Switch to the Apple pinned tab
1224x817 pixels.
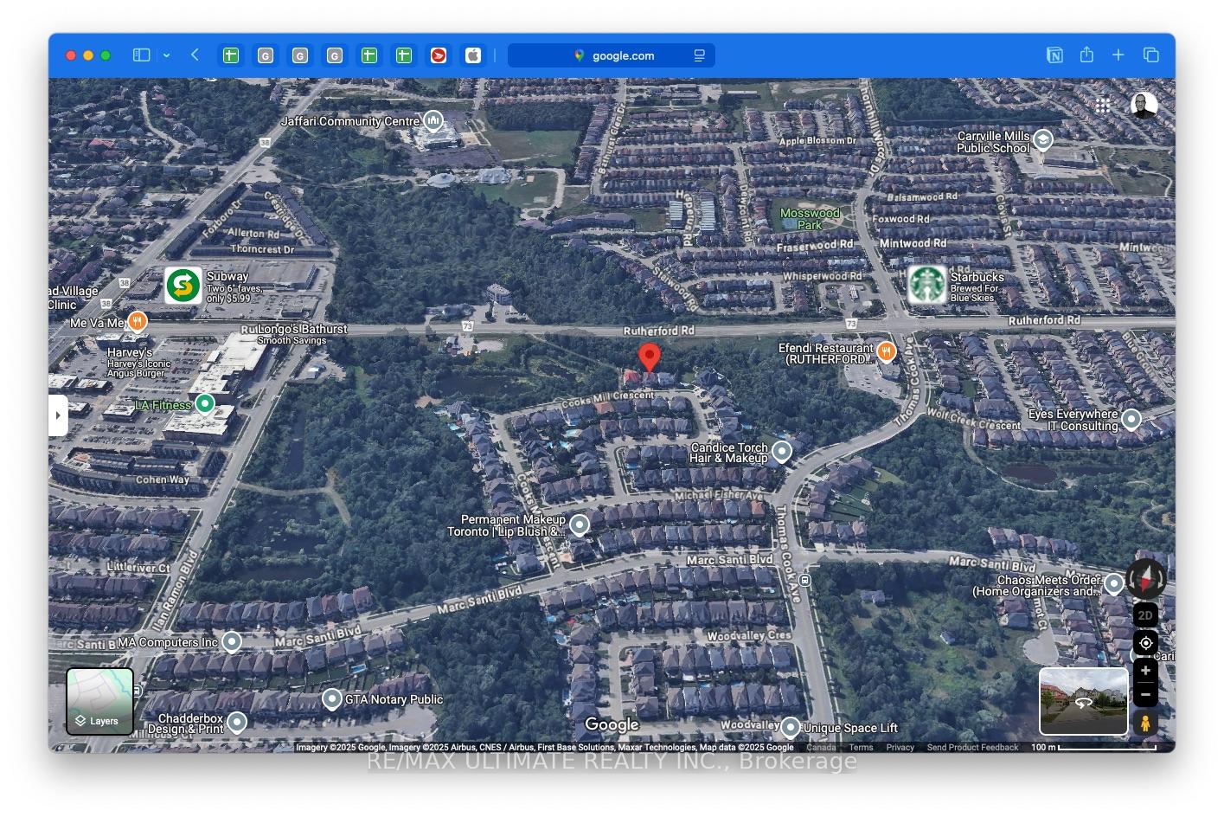point(472,55)
